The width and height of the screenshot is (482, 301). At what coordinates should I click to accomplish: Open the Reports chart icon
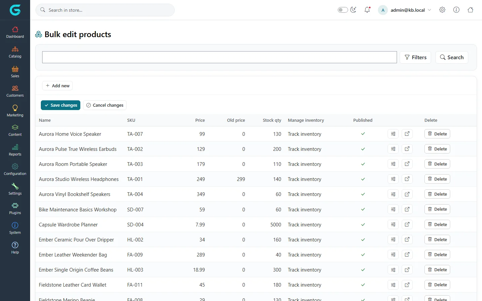tap(15, 147)
